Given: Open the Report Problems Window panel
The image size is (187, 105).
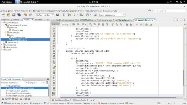Looking at the screenshot, I should [x=111, y=103].
